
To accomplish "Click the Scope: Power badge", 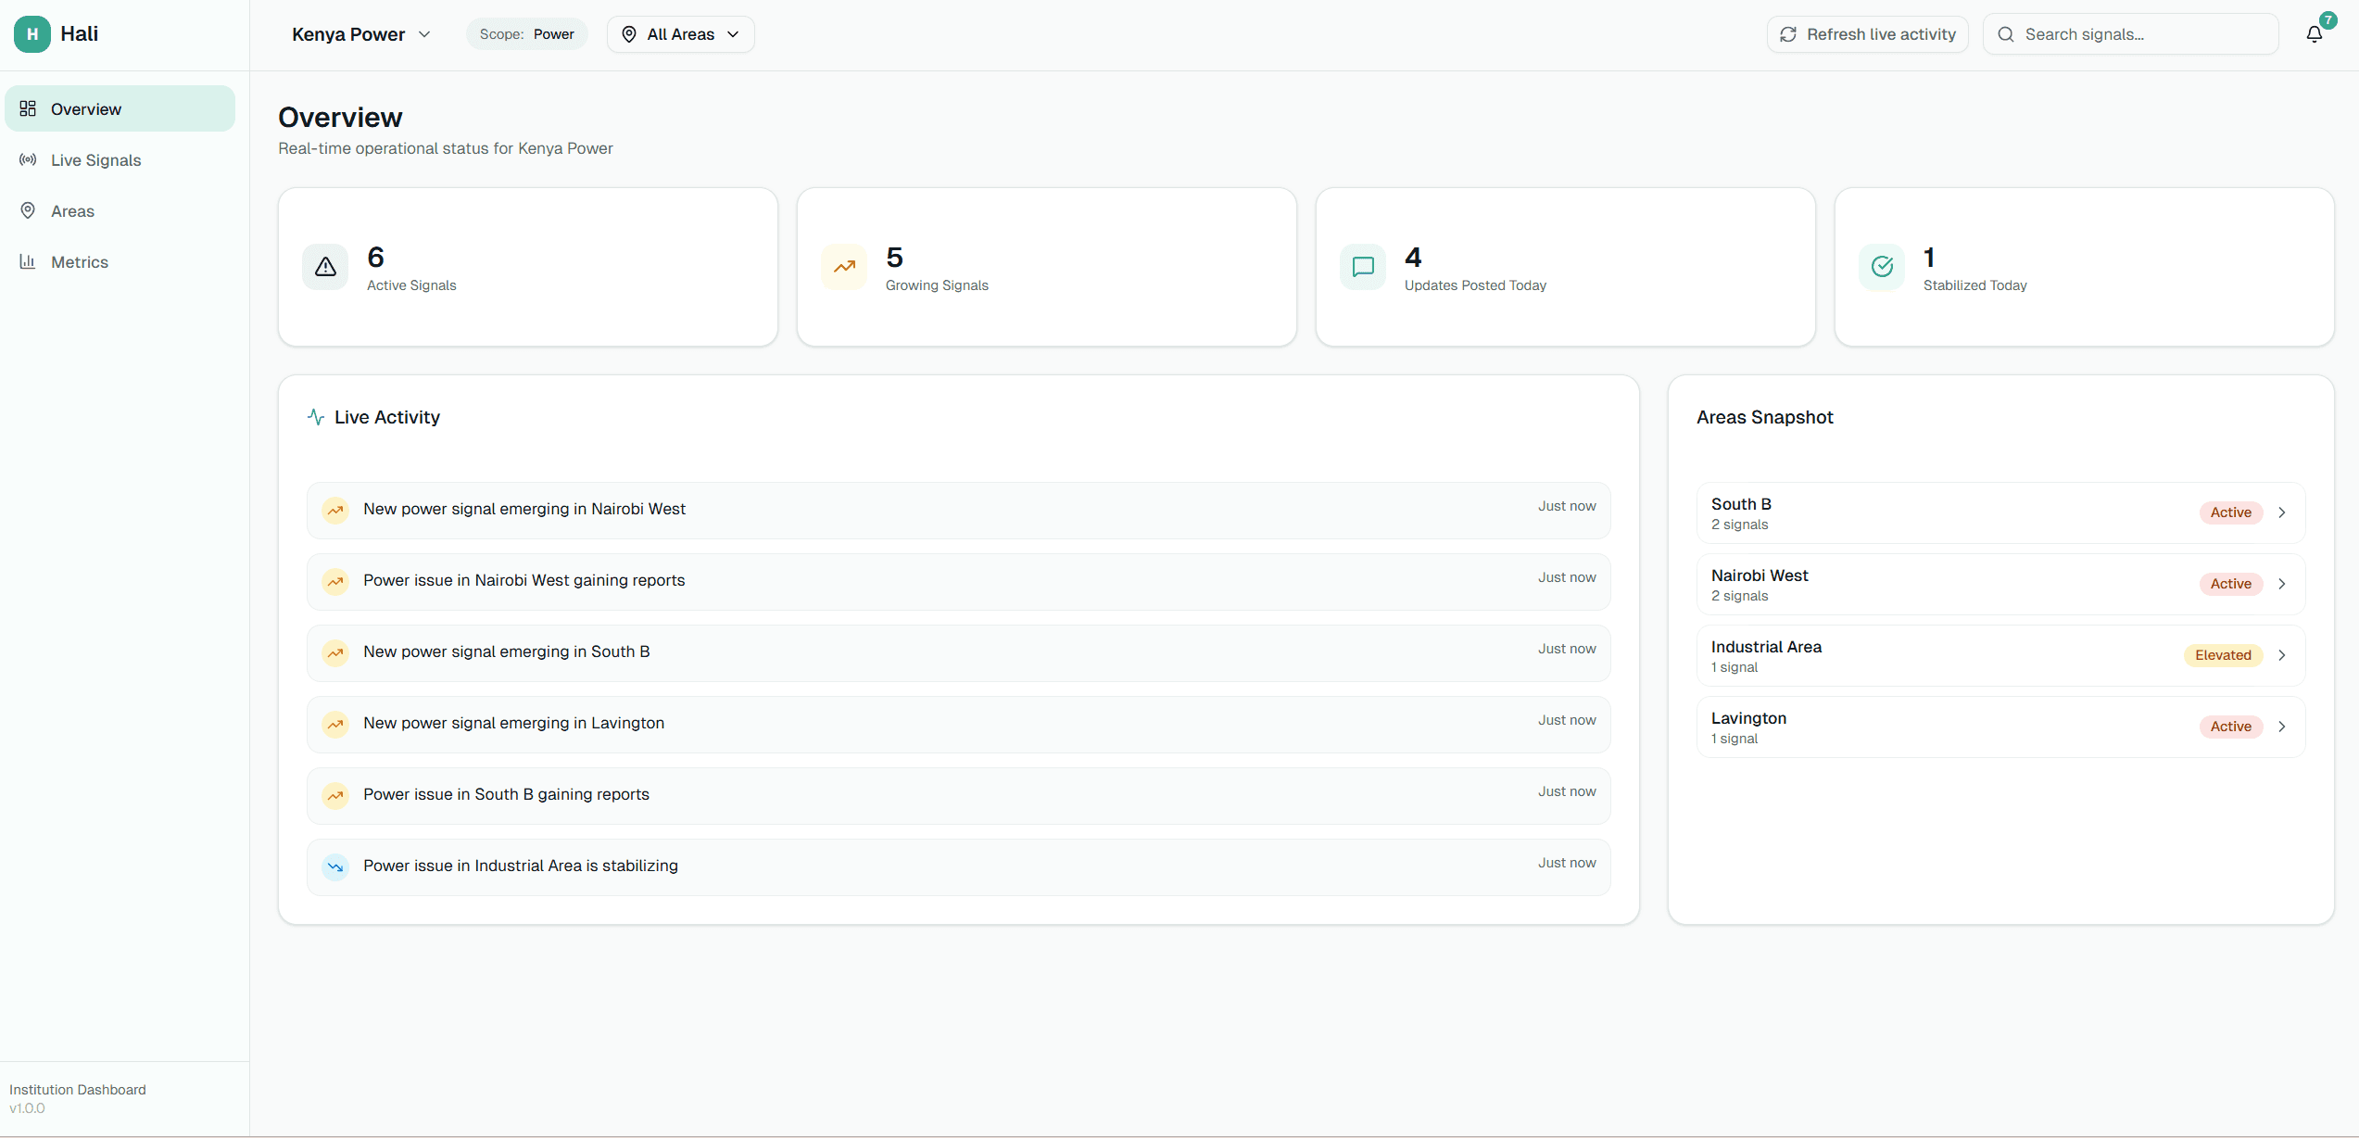I will 527,34.
